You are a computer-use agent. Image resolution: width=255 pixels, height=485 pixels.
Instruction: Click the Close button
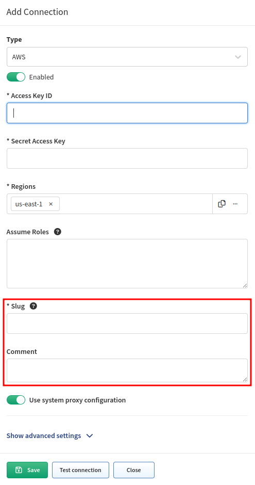click(x=133, y=470)
